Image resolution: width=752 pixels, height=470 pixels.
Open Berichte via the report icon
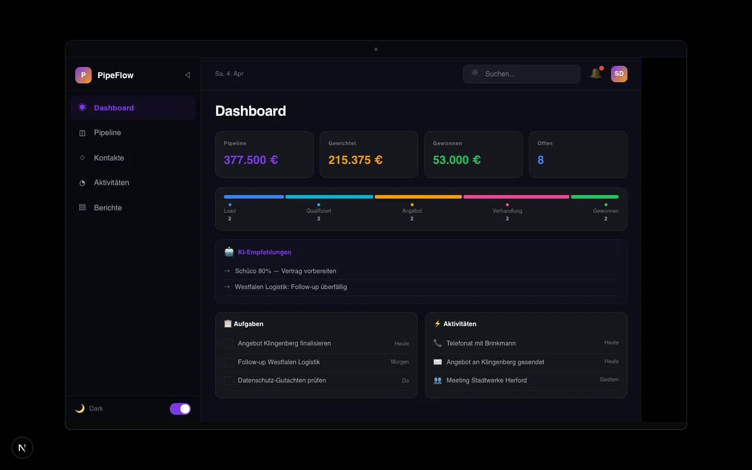(82, 207)
